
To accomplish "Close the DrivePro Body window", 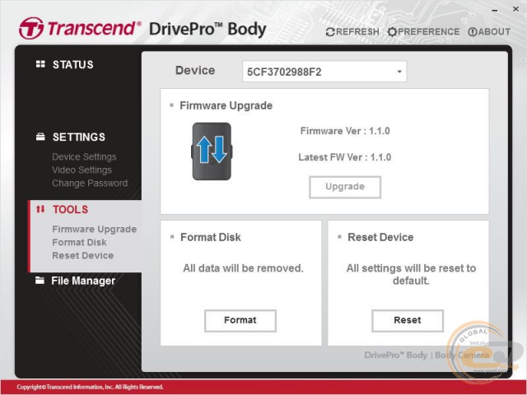I will [x=516, y=9].
